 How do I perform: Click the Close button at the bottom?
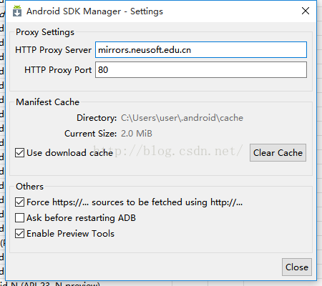click(x=297, y=267)
